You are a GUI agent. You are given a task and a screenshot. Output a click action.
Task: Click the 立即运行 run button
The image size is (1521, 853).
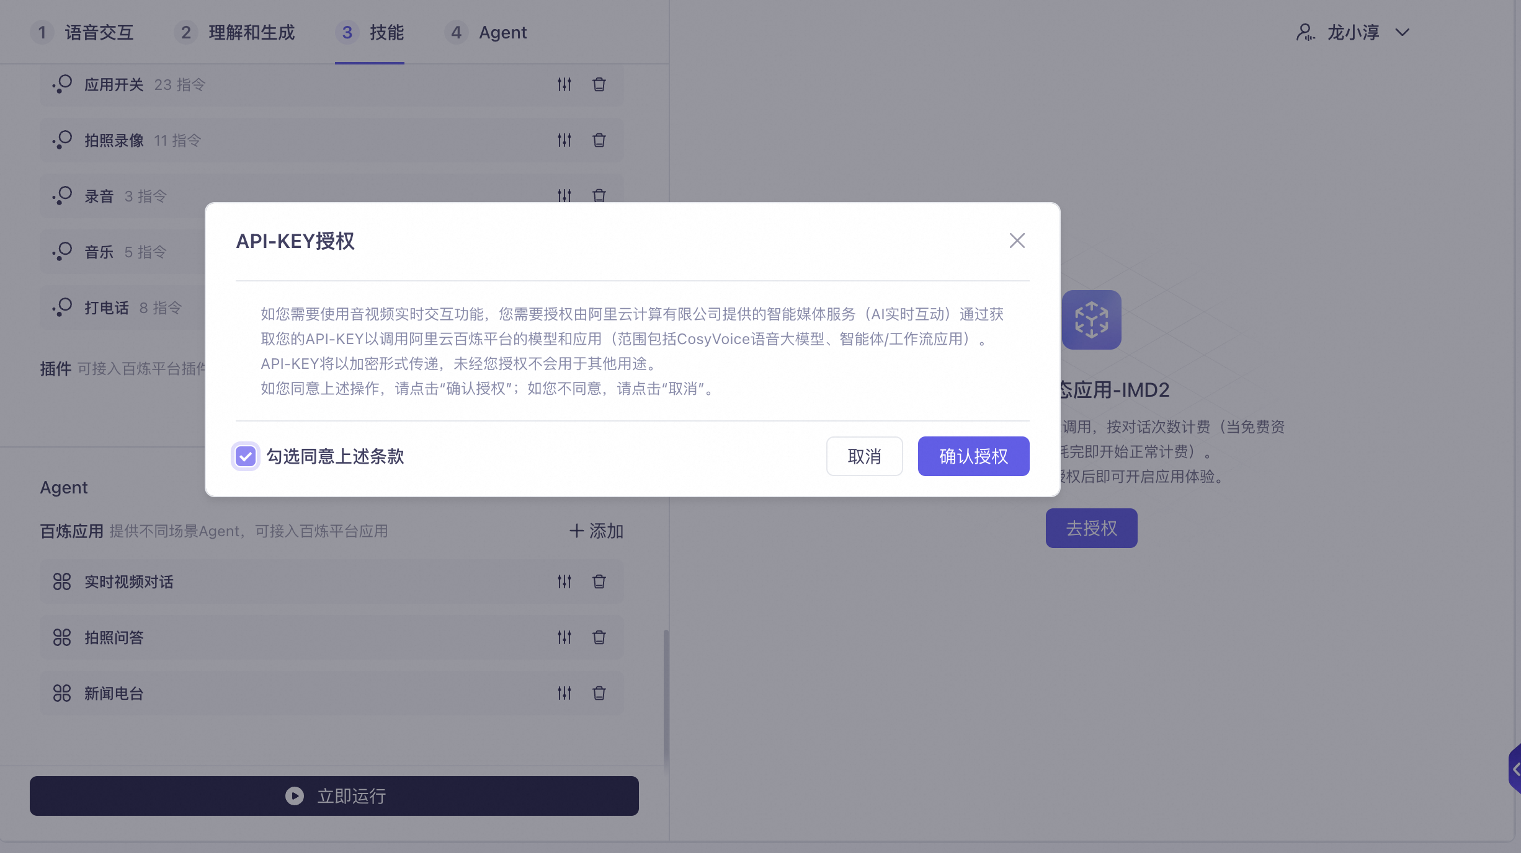334,796
